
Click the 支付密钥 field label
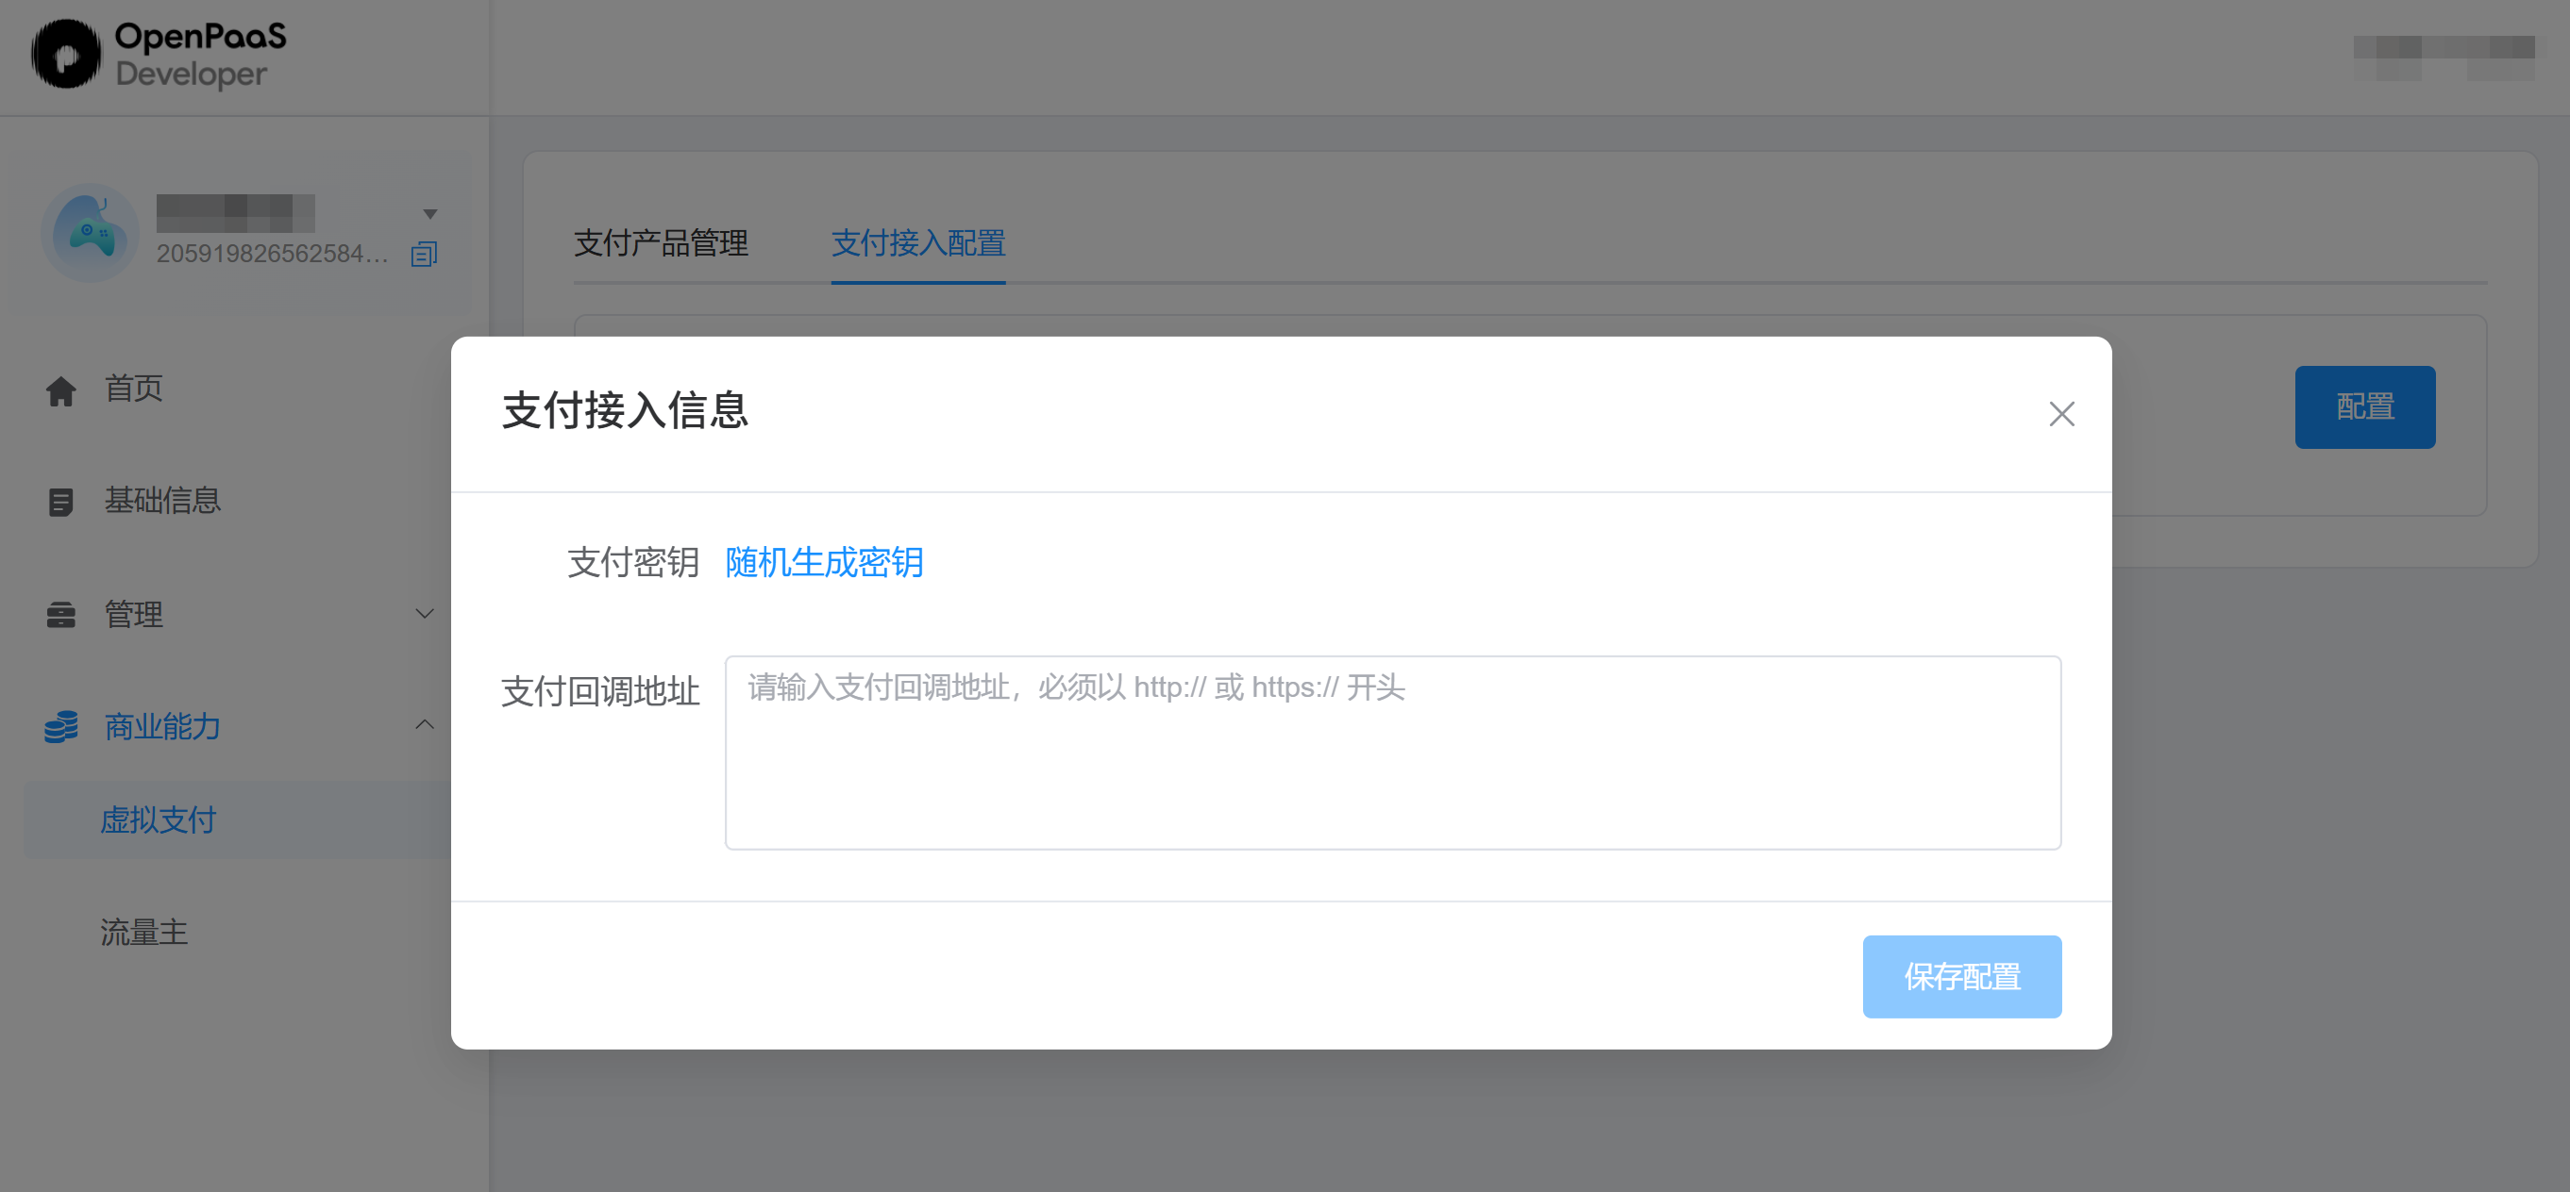(x=633, y=562)
